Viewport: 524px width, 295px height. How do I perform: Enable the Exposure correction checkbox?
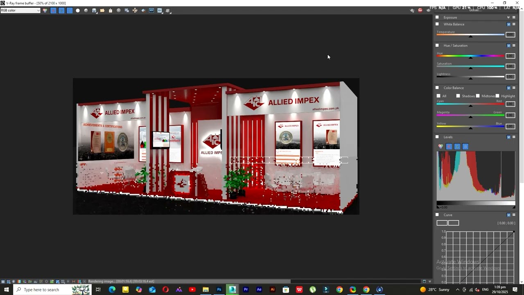coord(437,17)
